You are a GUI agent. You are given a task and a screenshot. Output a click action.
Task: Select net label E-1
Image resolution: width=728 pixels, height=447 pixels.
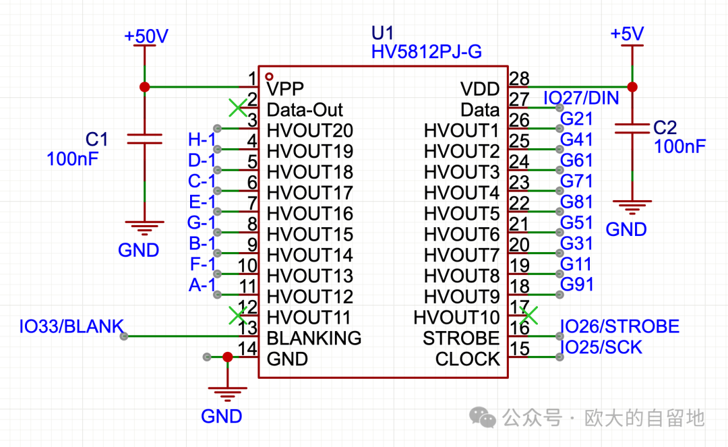(202, 202)
